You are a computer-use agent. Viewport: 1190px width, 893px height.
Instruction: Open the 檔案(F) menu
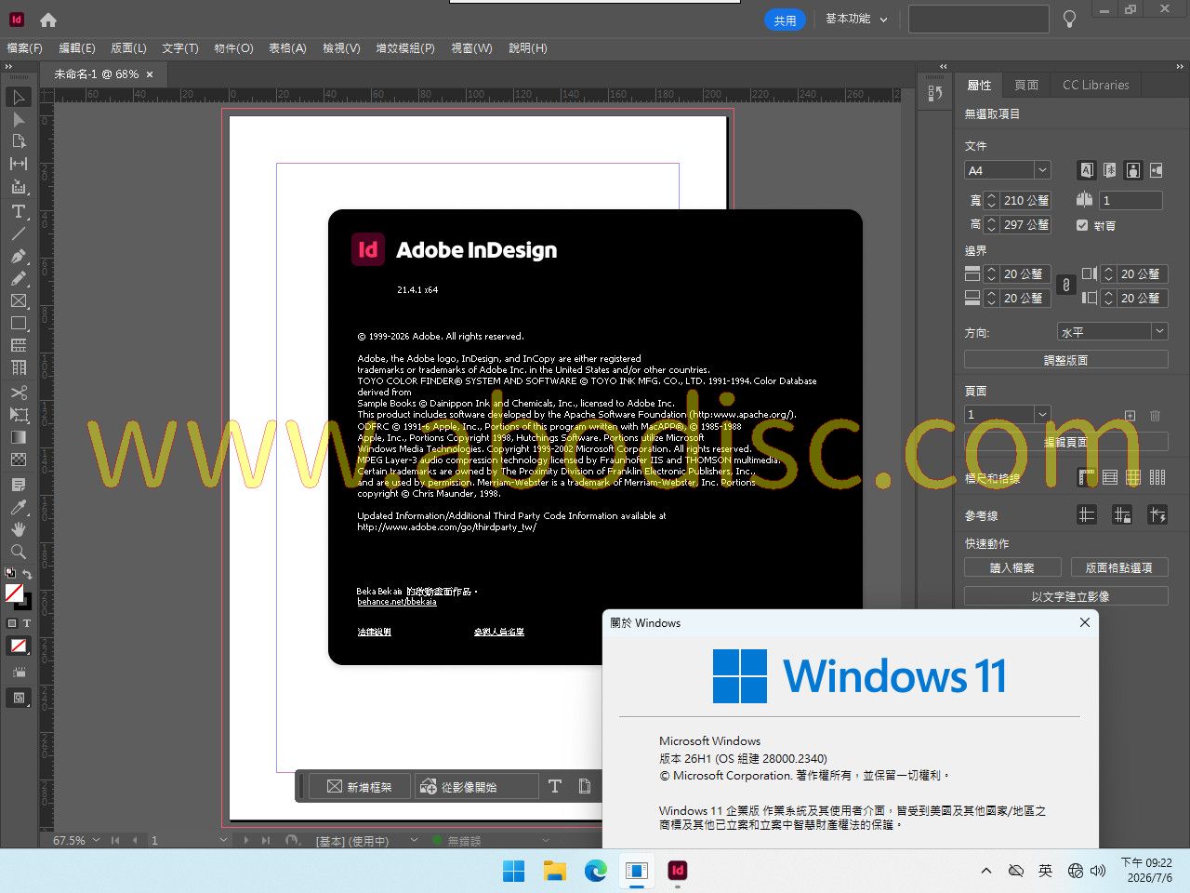25,48
